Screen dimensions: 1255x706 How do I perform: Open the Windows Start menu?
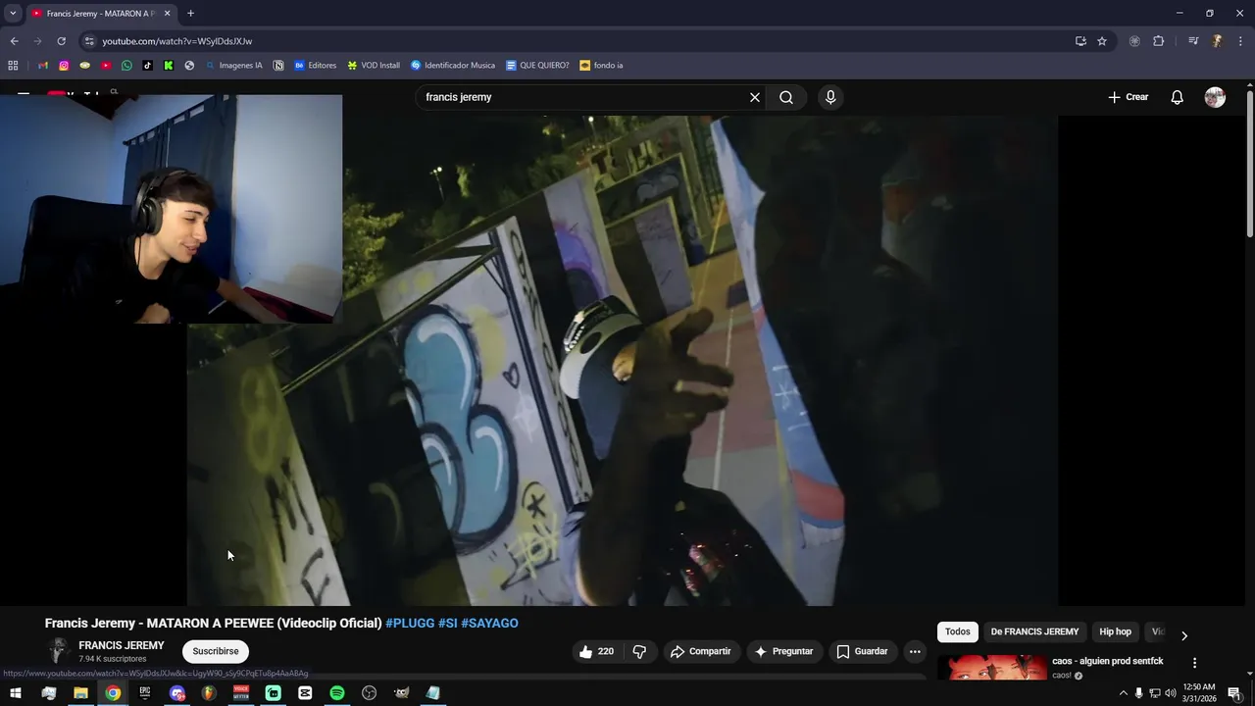click(x=15, y=693)
